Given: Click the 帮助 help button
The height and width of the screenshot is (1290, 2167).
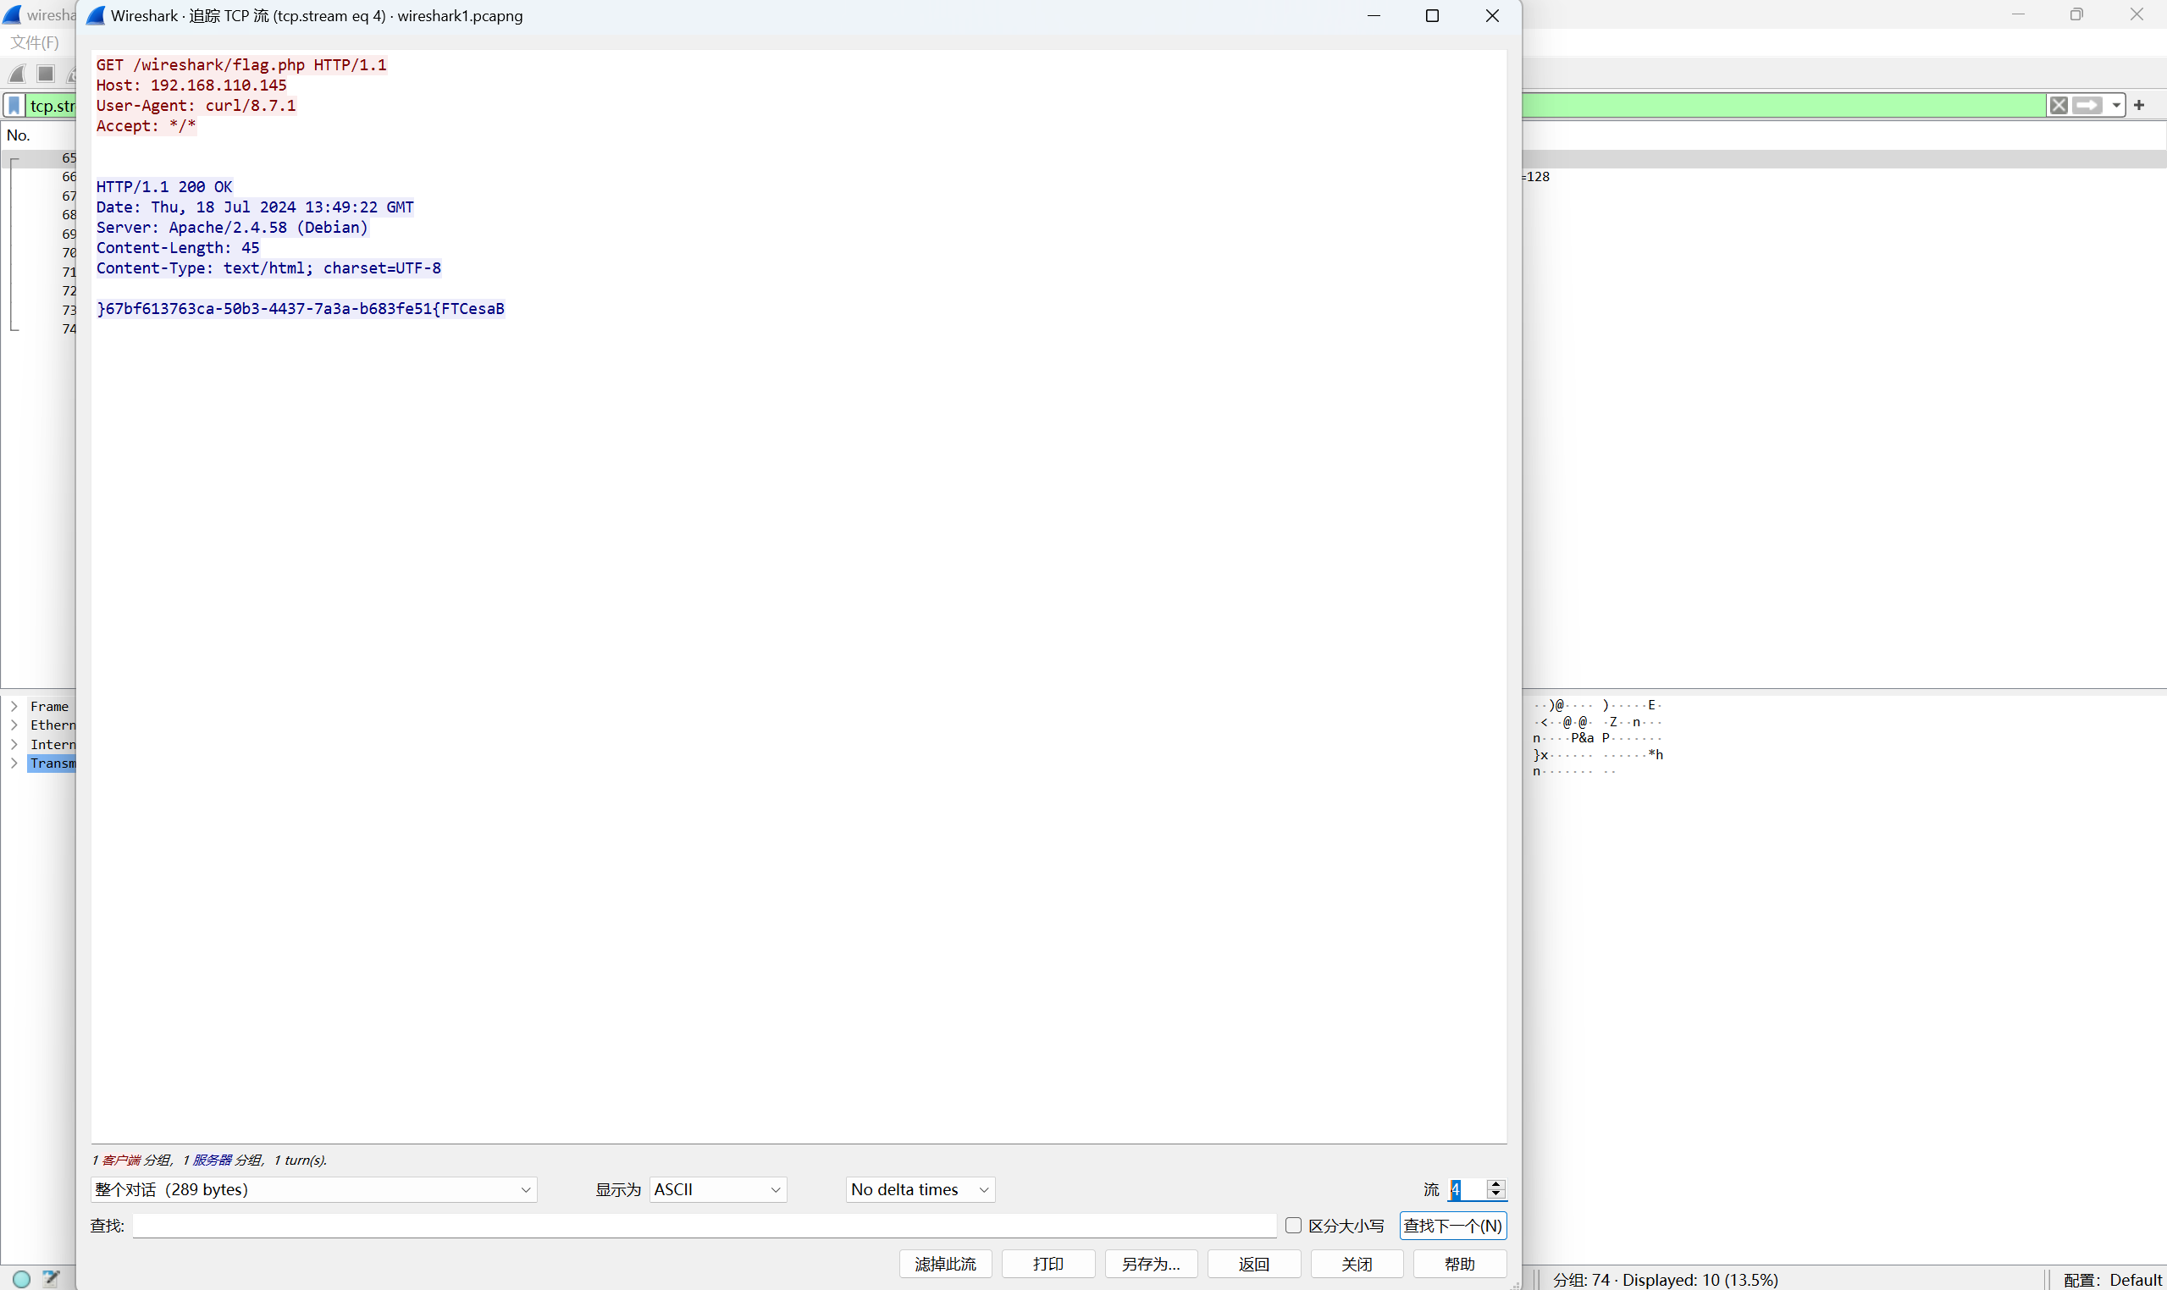Looking at the screenshot, I should [x=1460, y=1263].
